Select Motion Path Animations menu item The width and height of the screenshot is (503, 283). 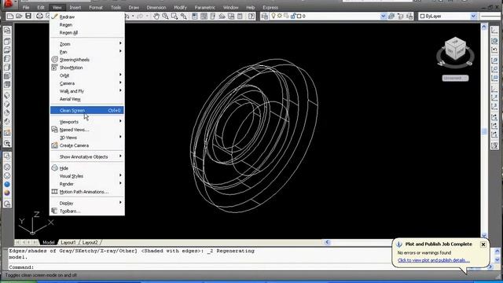click(x=87, y=192)
